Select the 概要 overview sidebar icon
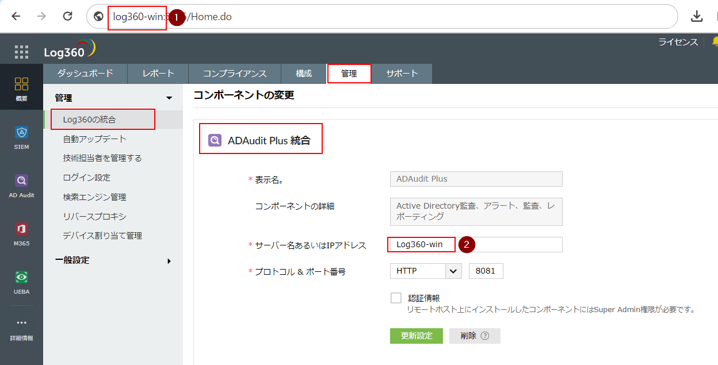Image resolution: width=718 pixels, height=365 pixels. pyautogui.click(x=21, y=89)
